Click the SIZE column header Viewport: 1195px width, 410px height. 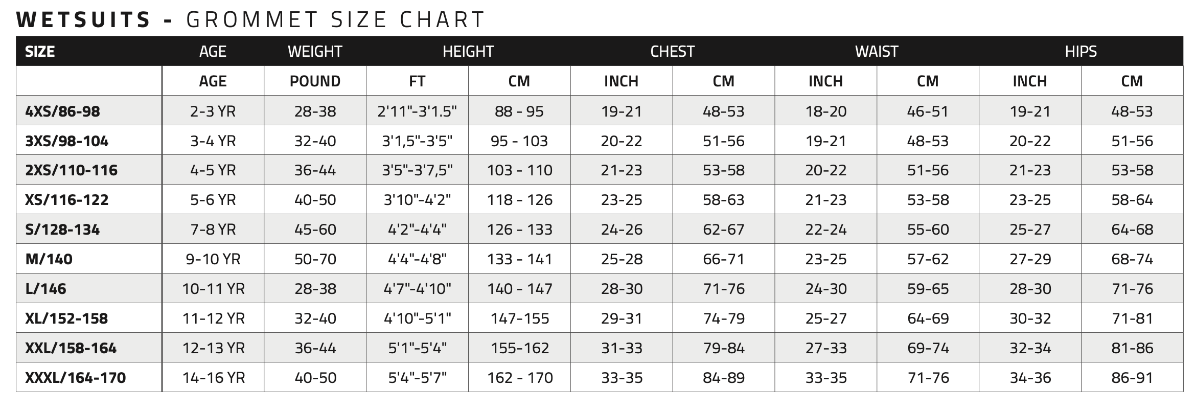point(40,52)
